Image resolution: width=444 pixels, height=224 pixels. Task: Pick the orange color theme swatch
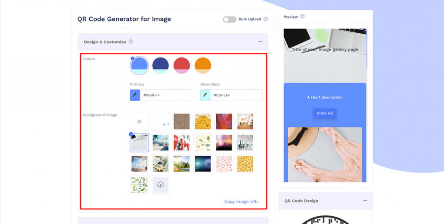(x=202, y=65)
